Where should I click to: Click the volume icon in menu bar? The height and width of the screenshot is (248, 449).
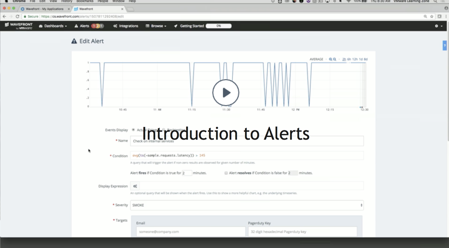point(341,1)
